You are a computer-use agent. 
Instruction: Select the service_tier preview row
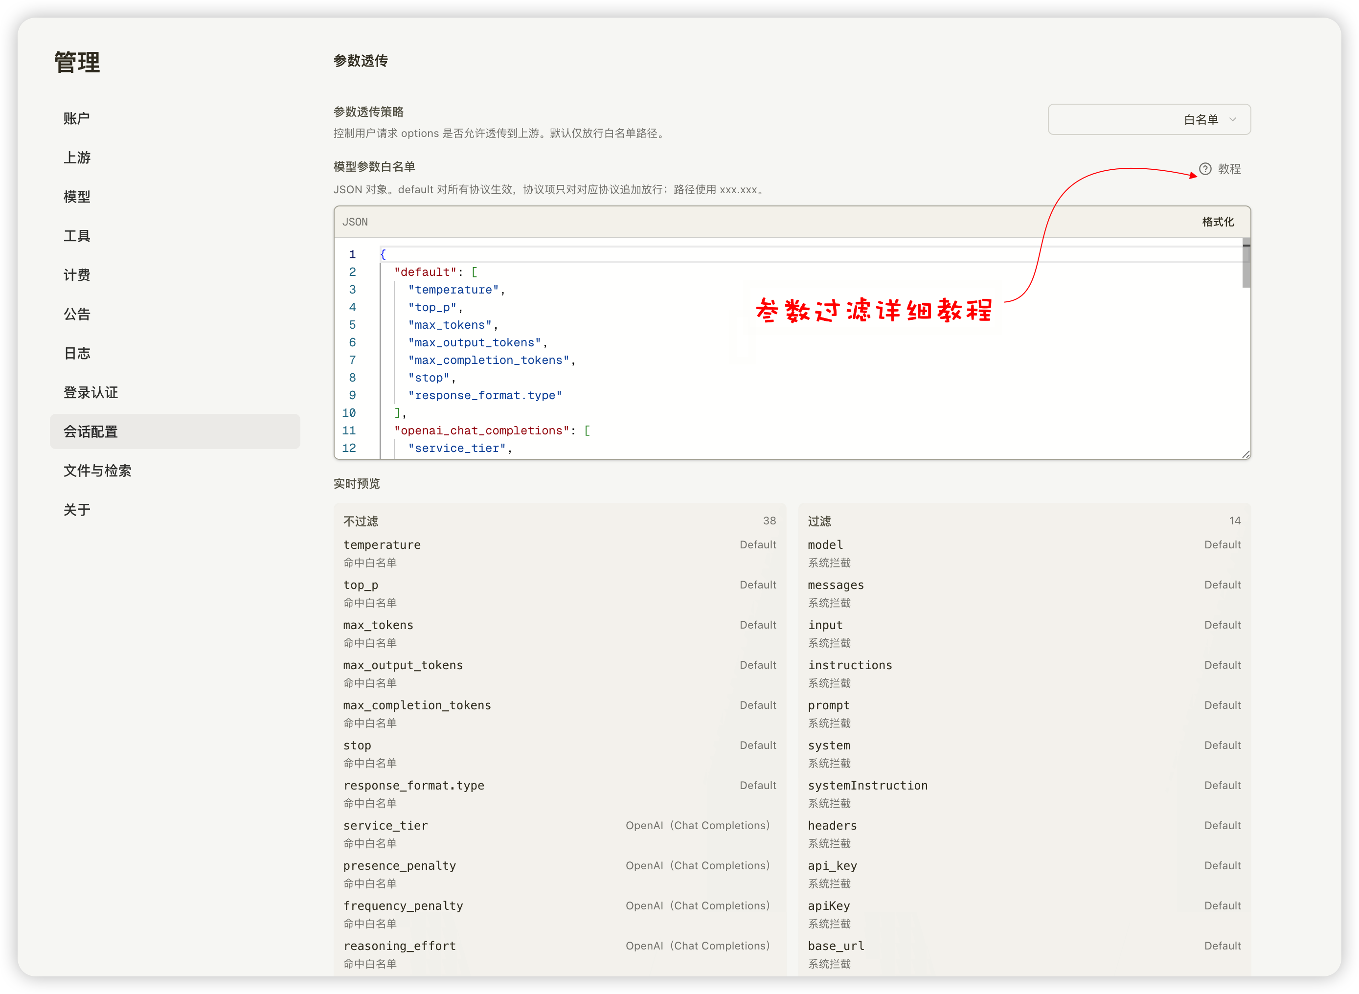(x=560, y=834)
